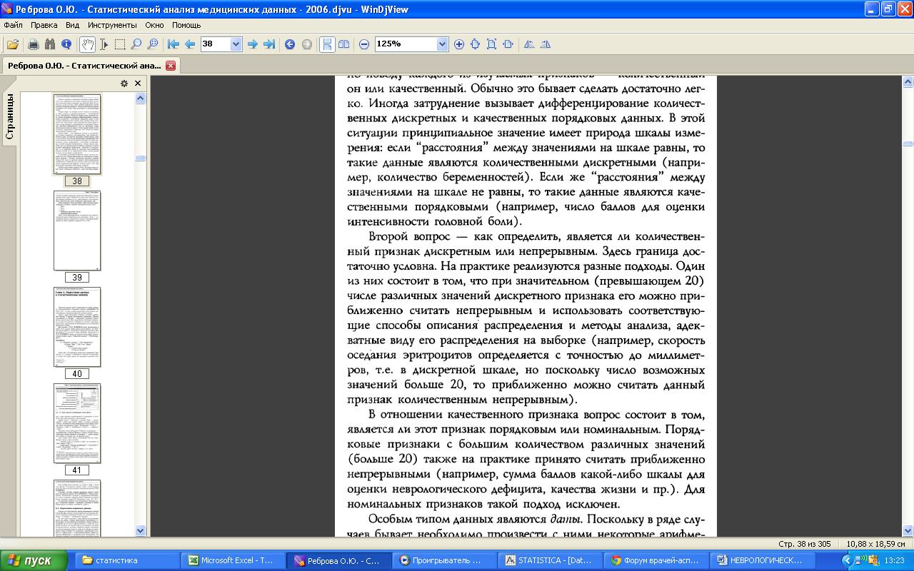Toggle continuous page layout mode
914x571 pixels.
tap(327, 44)
